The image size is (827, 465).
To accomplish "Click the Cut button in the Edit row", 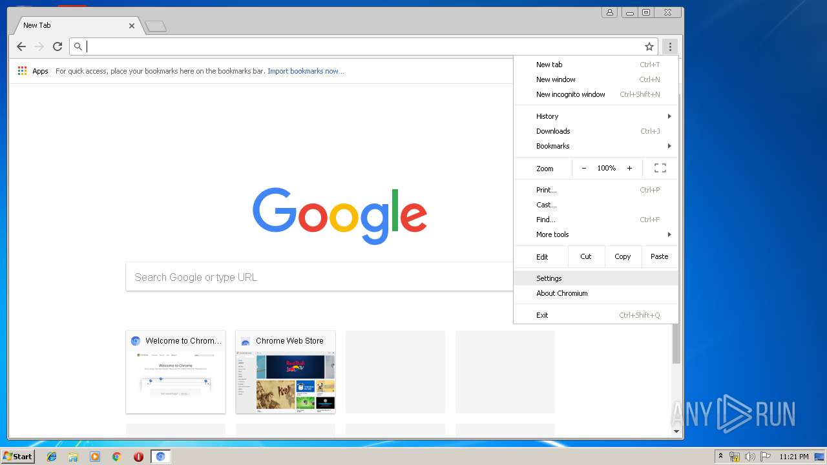I will pos(586,256).
